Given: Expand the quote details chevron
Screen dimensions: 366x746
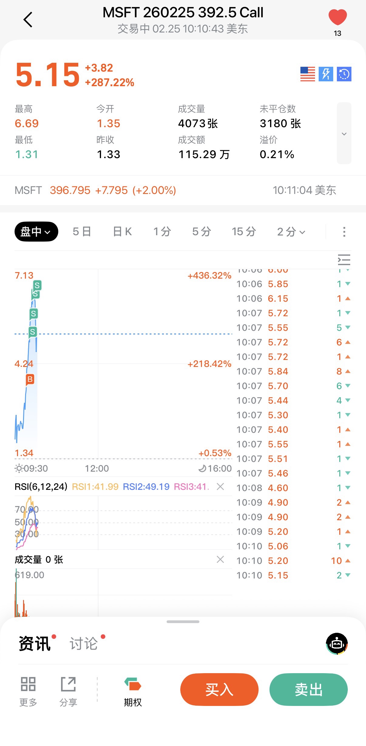Looking at the screenshot, I should (x=344, y=134).
